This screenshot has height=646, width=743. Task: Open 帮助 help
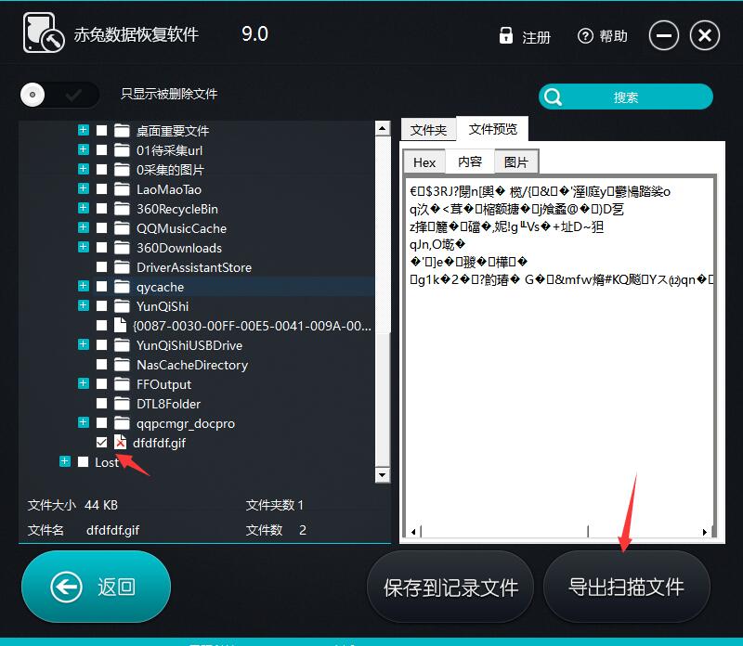coord(613,36)
